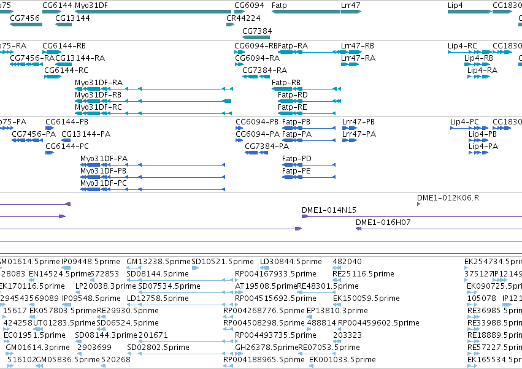Open EST LD30844.5prime
The image size is (522, 369).
(264, 268)
